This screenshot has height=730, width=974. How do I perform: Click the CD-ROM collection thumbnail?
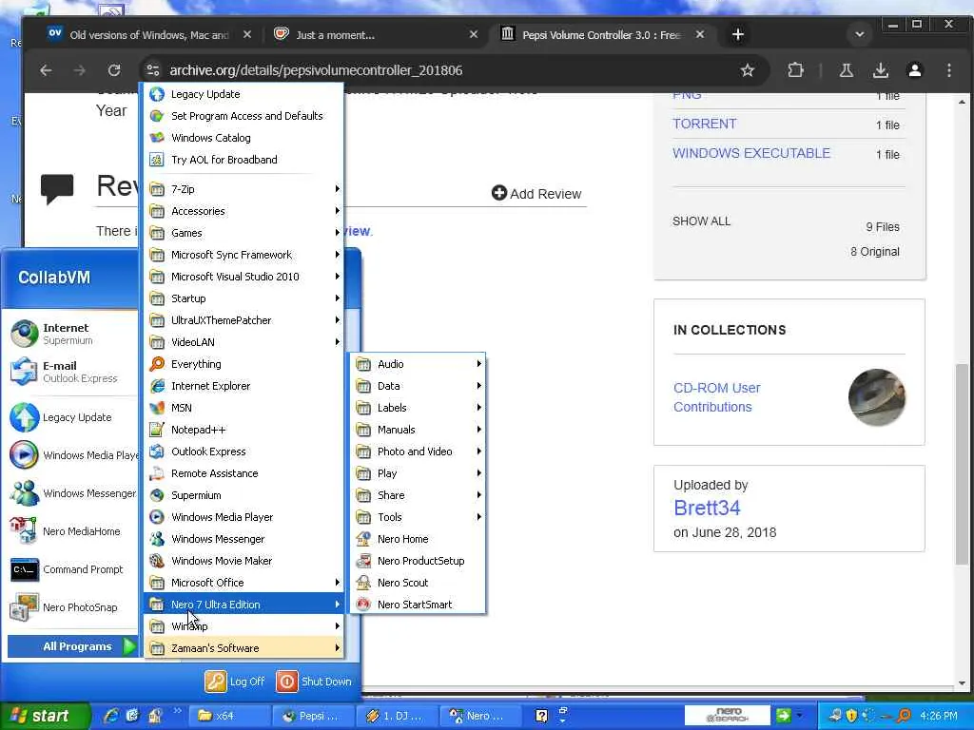pos(876,397)
